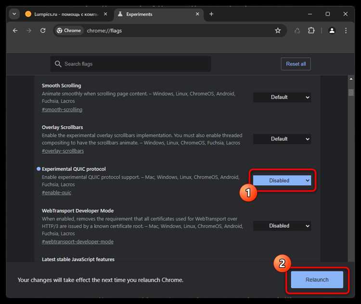Image resolution: width=361 pixels, height=304 pixels.
Task: Select the Experiments tab
Action: click(x=159, y=14)
